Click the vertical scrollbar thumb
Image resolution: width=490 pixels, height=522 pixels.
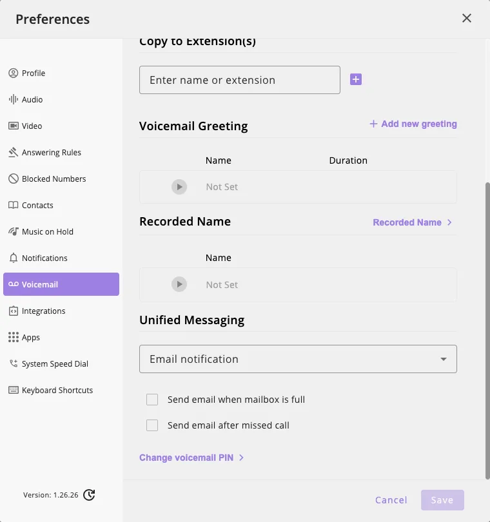(x=487, y=331)
